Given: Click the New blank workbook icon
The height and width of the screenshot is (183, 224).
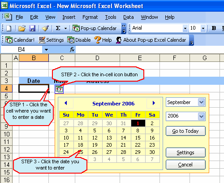Looking at the screenshot, I should 9,28.
